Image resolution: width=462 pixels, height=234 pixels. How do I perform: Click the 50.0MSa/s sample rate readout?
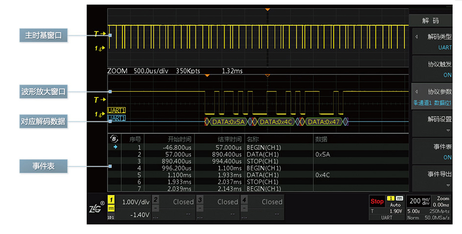point(437,217)
